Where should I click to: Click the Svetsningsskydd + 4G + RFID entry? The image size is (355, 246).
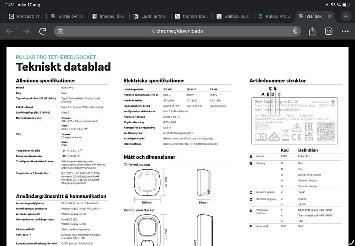click(315, 215)
